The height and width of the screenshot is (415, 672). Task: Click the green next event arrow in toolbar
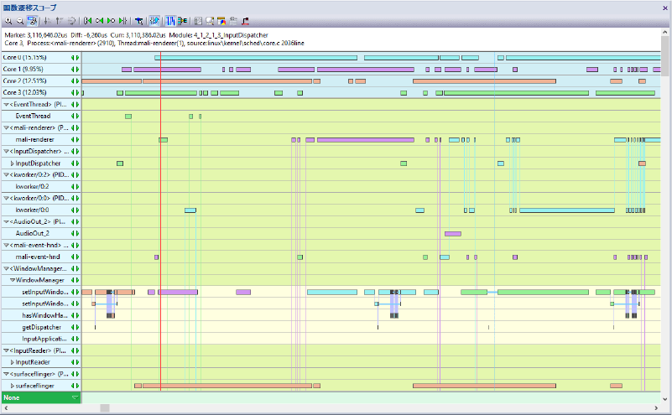coord(112,20)
